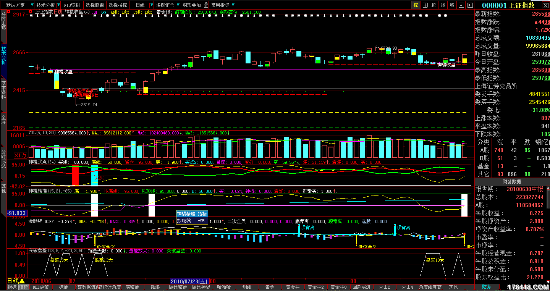Click the 财务数据 header in right panel
This screenshot has width=550, height=291.
(x=512, y=182)
